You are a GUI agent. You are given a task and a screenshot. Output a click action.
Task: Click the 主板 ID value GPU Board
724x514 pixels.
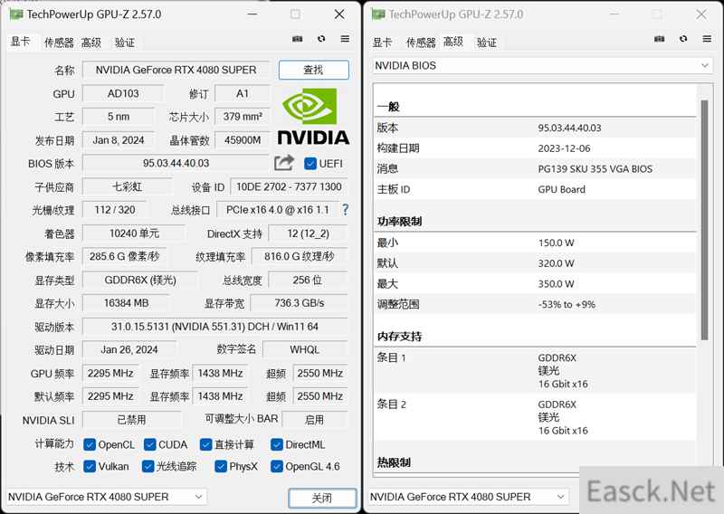(561, 189)
